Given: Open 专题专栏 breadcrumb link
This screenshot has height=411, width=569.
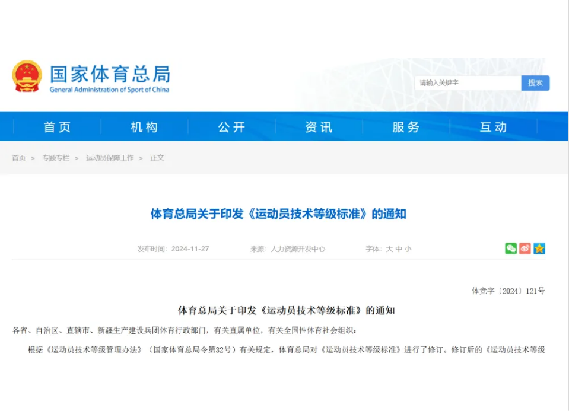Looking at the screenshot, I should [x=56, y=158].
